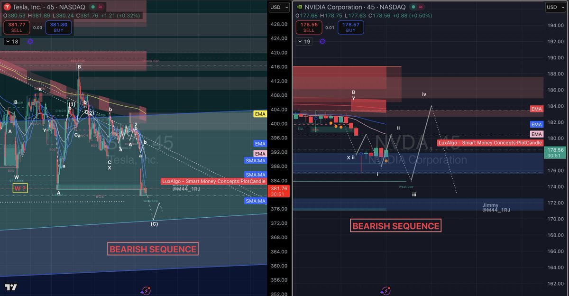Click 0.03 spread value on Tesla chart

(x=37, y=28)
